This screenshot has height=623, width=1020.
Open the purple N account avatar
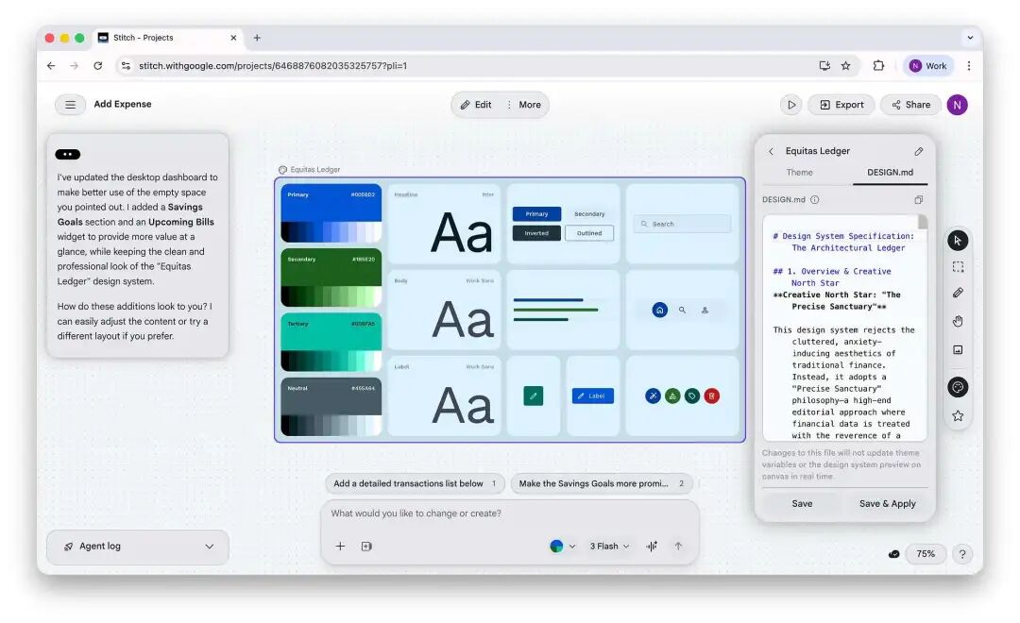(957, 105)
